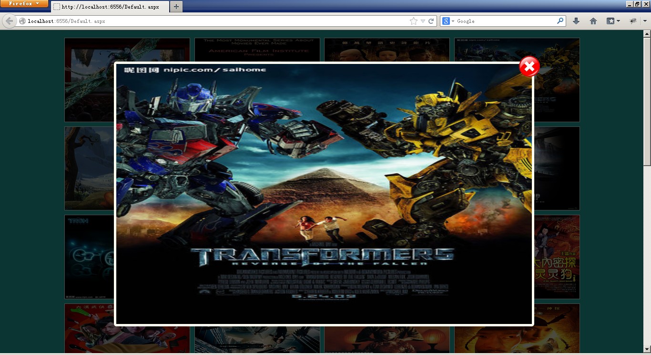Click scrollbar up arrow
This screenshot has width=651, height=355.
pos(647,33)
